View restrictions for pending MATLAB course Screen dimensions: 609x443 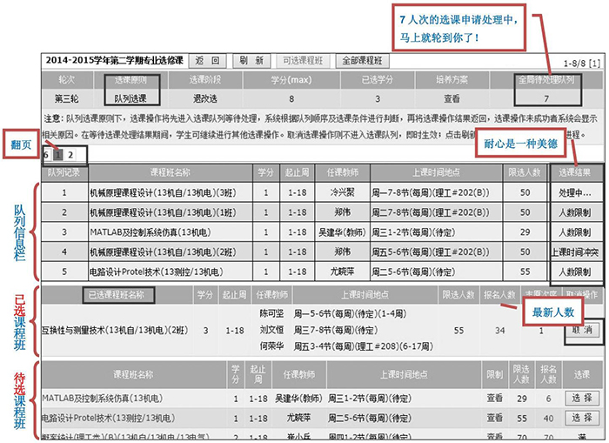[494, 398]
